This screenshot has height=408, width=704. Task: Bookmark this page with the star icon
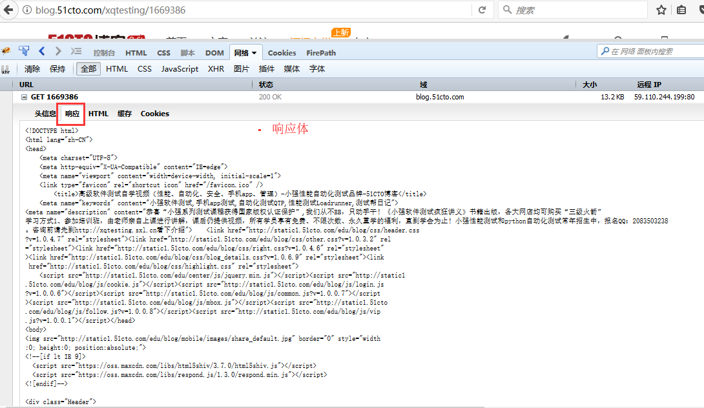661,10
